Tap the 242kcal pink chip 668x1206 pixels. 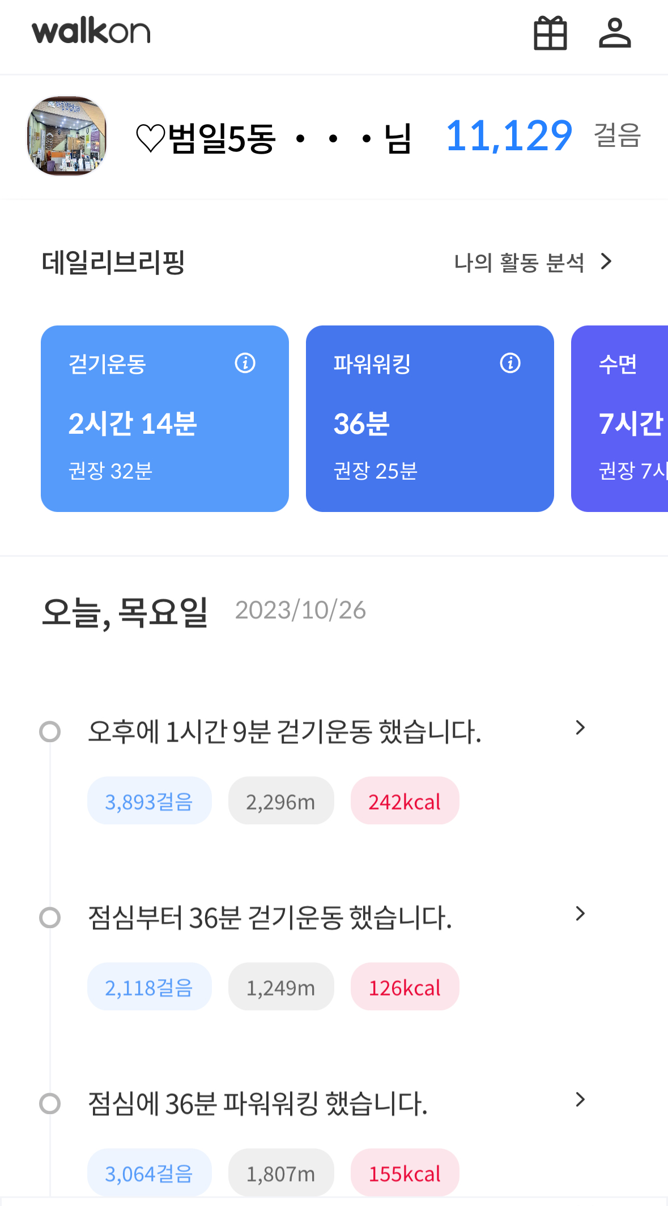405,801
